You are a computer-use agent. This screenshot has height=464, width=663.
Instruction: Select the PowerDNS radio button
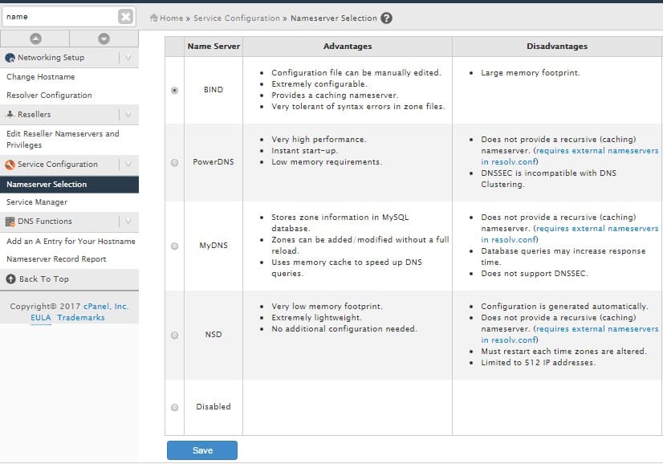pos(174,162)
